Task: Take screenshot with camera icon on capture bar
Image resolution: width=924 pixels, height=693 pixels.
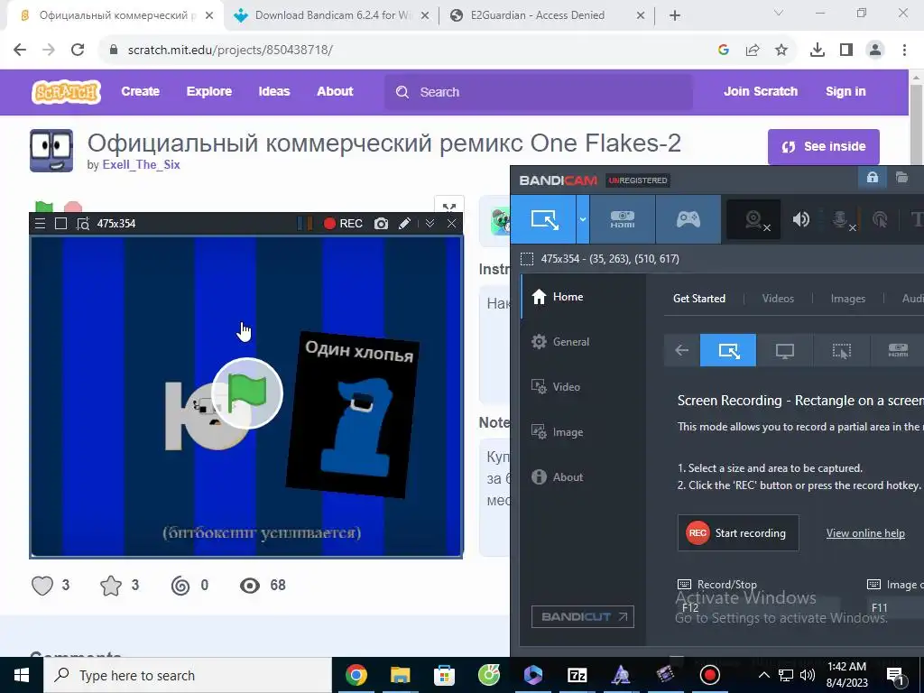Action: pos(382,224)
